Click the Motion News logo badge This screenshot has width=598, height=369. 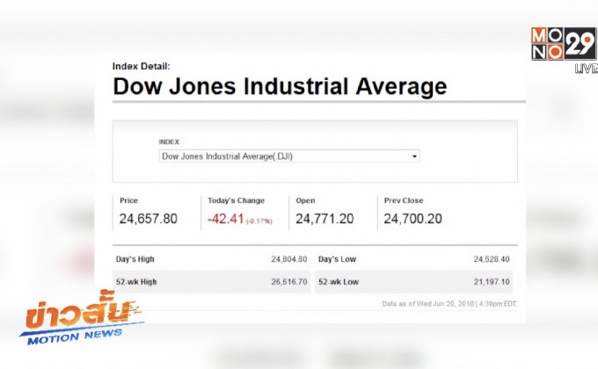click(81, 321)
